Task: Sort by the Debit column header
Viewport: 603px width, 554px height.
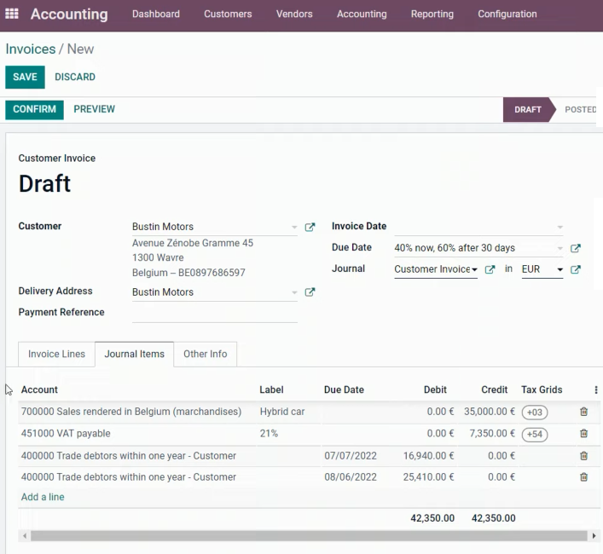Action: pos(435,390)
